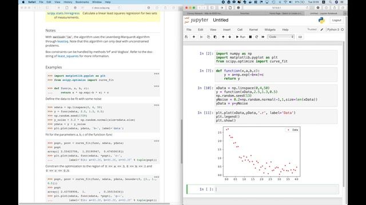Rename the notebook title Untitled

(221, 20)
